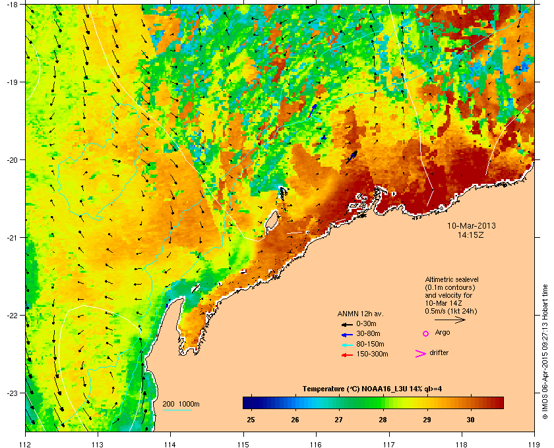
Task: Click the longitude axis label 113
Action: tap(98, 444)
